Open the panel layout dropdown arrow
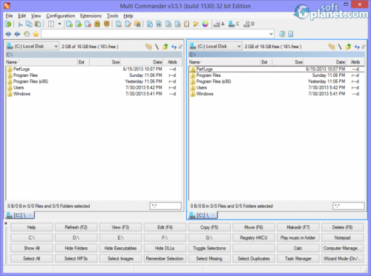The height and width of the screenshot is (276, 371). coord(59,24)
